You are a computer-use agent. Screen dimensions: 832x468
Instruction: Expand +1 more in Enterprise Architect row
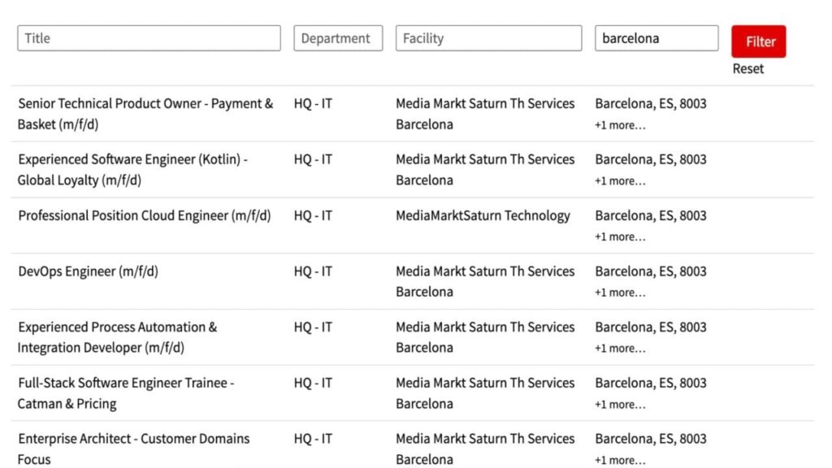[x=620, y=460]
